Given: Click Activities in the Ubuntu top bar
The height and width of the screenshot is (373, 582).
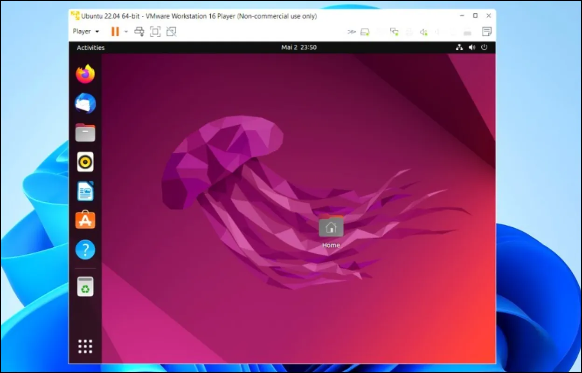Looking at the screenshot, I should (90, 47).
